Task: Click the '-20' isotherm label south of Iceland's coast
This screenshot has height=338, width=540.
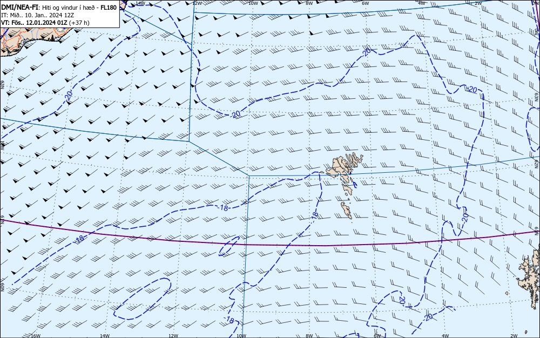Action: 69,95
